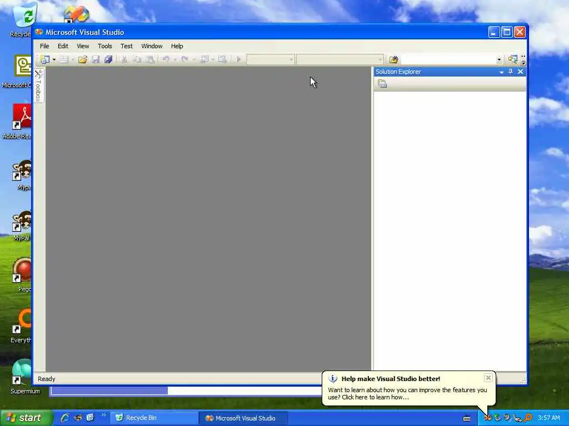Image resolution: width=569 pixels, height=426 pixels.
Task: Click the second Quick Launch icon
Action: point(78,418)
